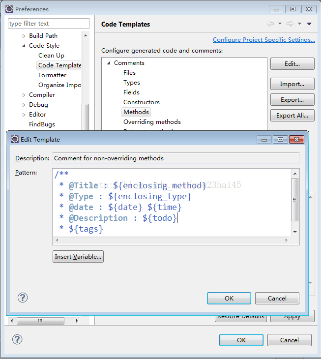Collapse the Comments node in templates tree

pyautogui.click(x=109, y=63)
